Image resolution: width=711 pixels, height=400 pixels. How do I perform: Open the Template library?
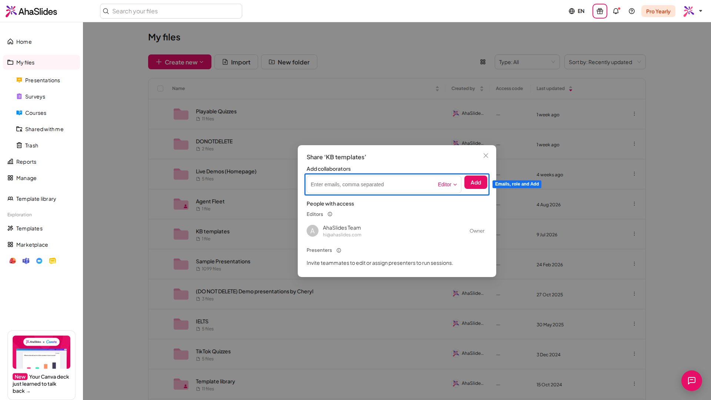click(41, 199)
